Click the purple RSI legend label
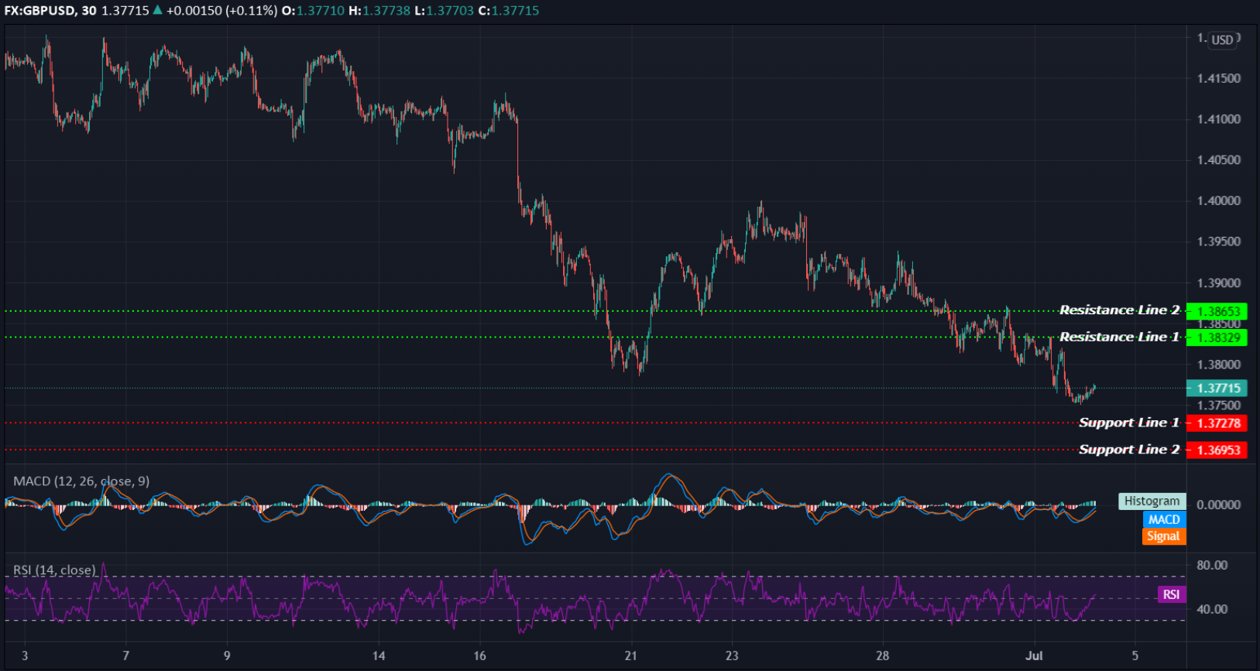 pos(1172,594)
